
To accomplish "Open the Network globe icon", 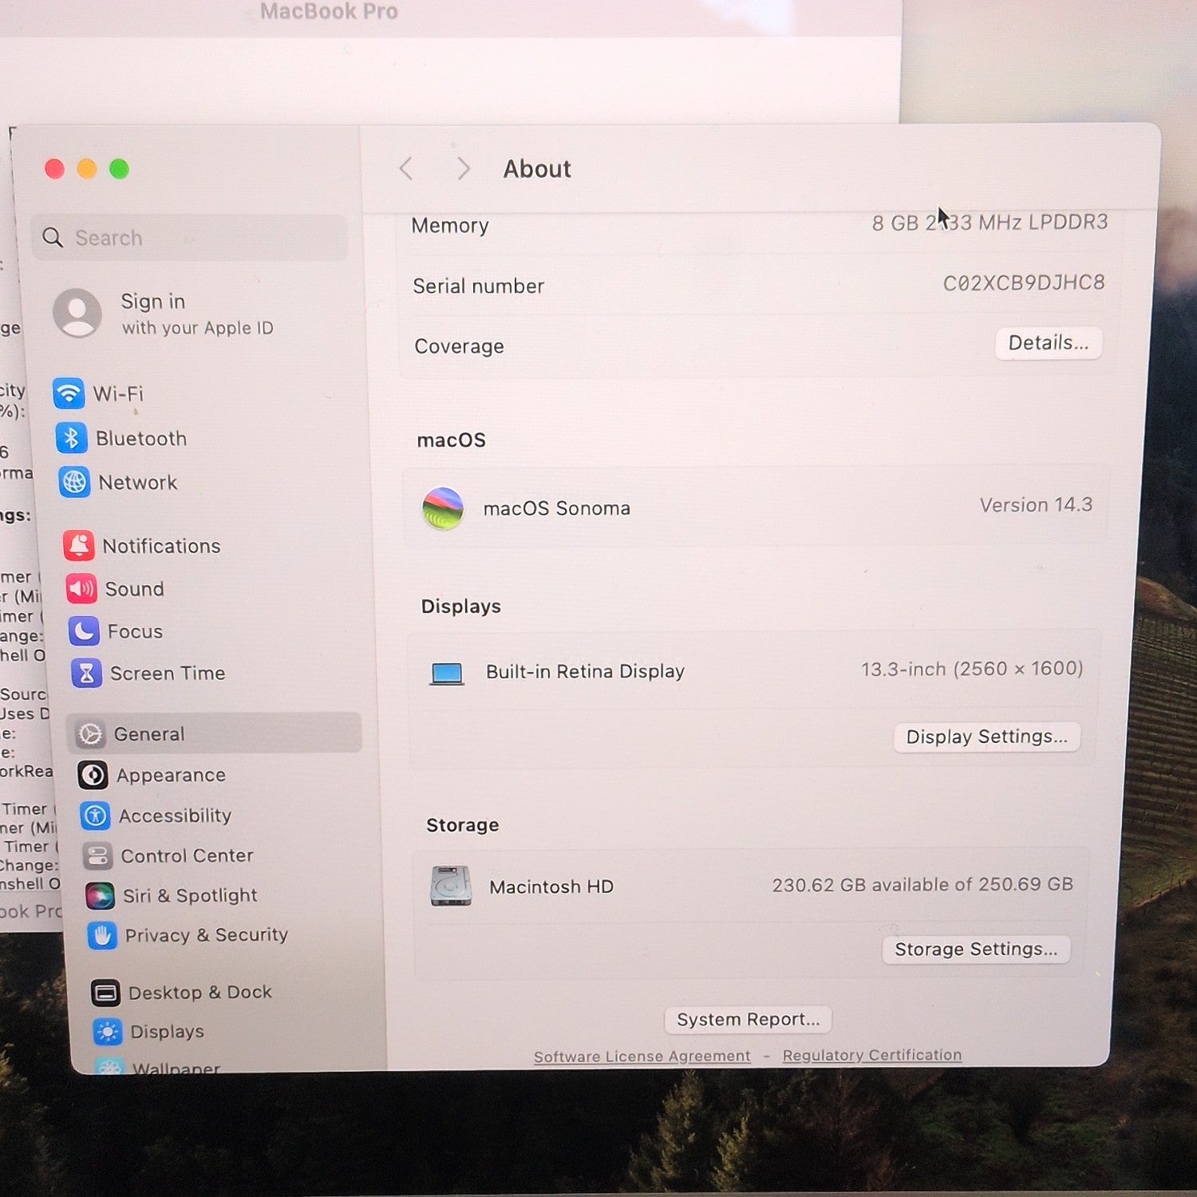I will pos(74,482).
